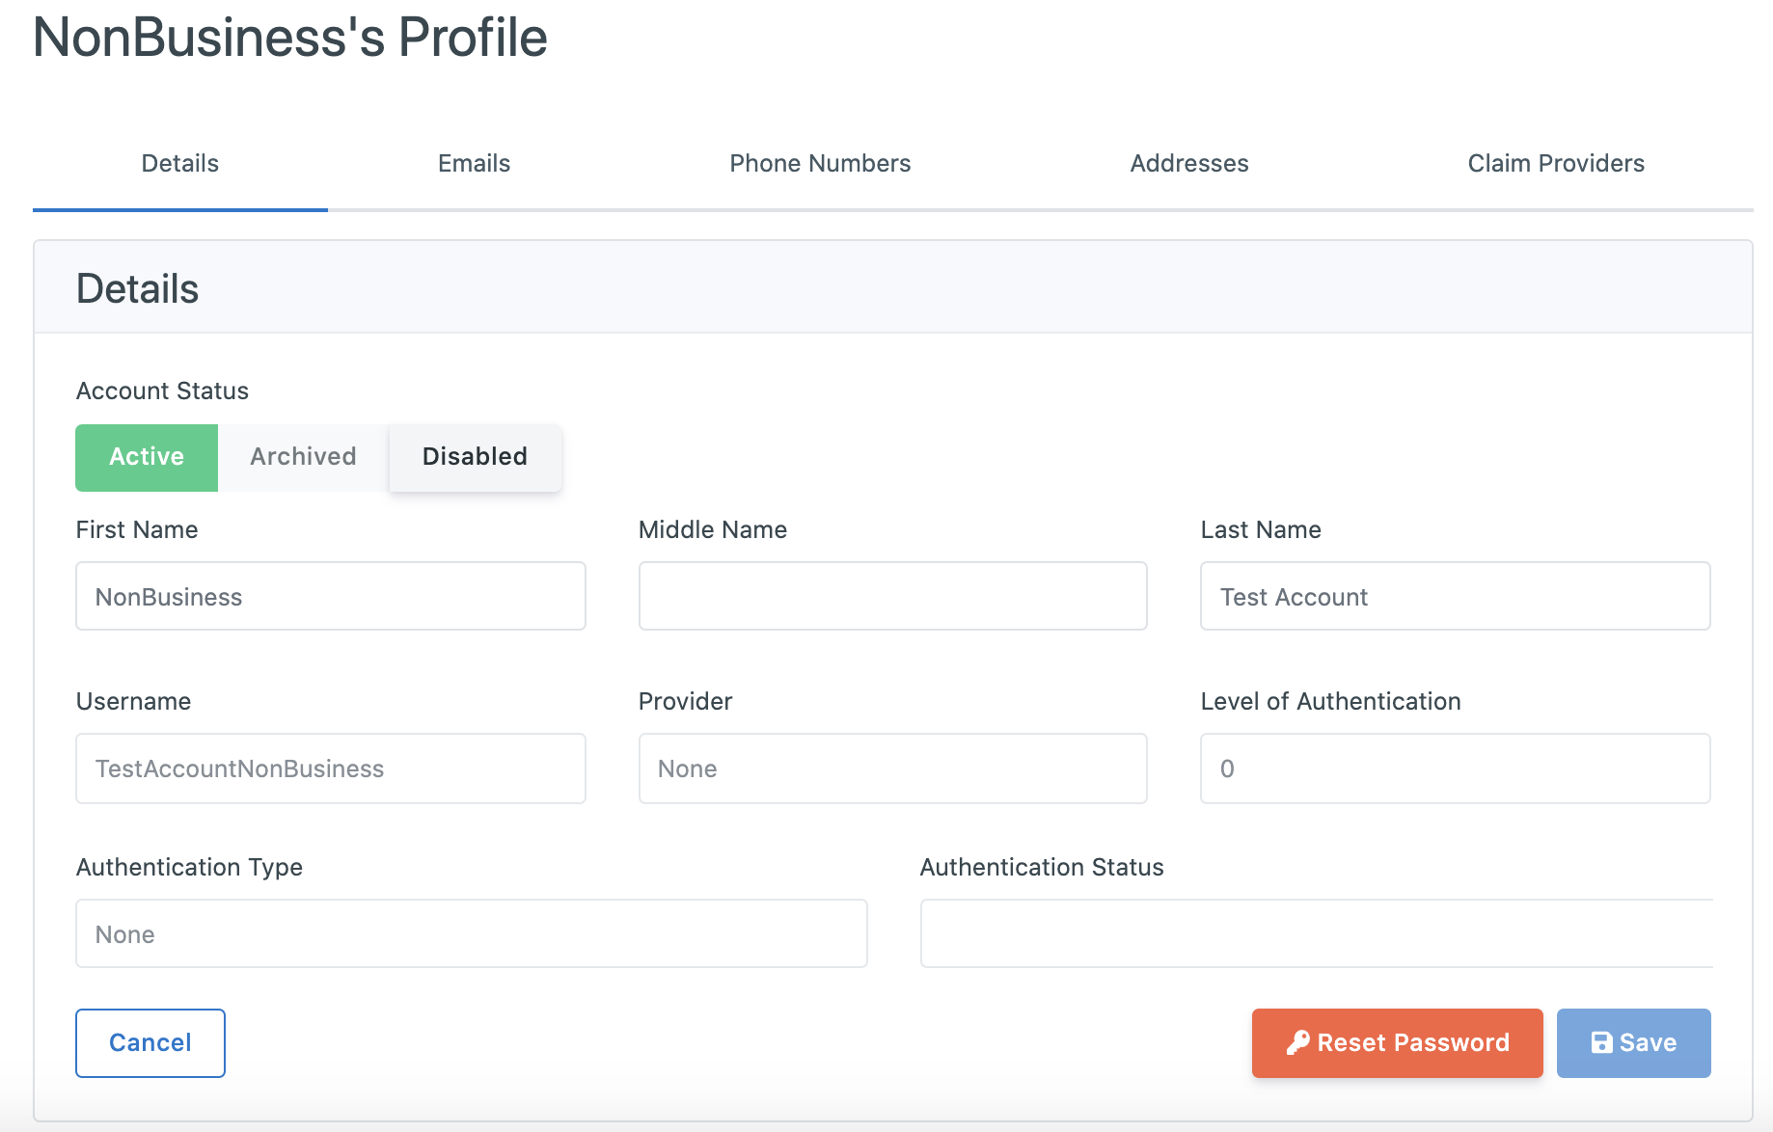
Task: Click the Cancel button
Action: [x=150, y=1042]
